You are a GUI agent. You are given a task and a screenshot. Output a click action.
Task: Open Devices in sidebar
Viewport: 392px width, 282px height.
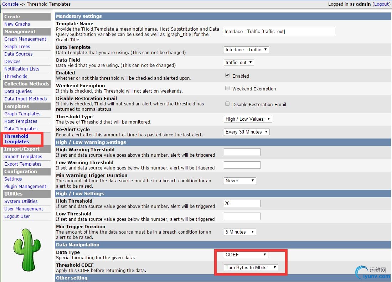[x=12, y=62]
